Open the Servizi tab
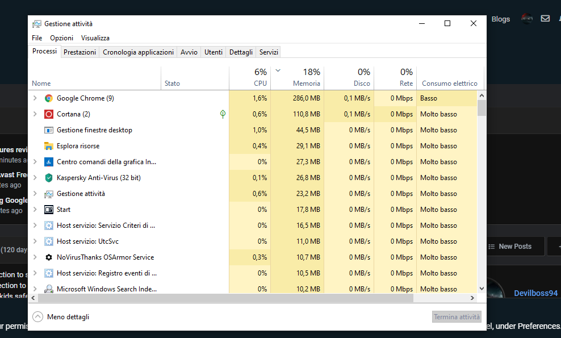Image resolution: width=561 pixels, height=338 pixels. pyautogui.click(x=269, y=52)
